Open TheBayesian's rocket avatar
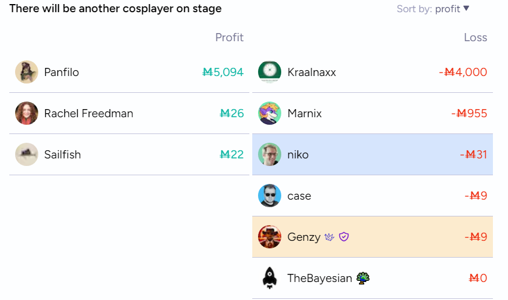Image resolution: width=508 pixels, height=300 pixels. pyautogui.click(x=270, y=278)
